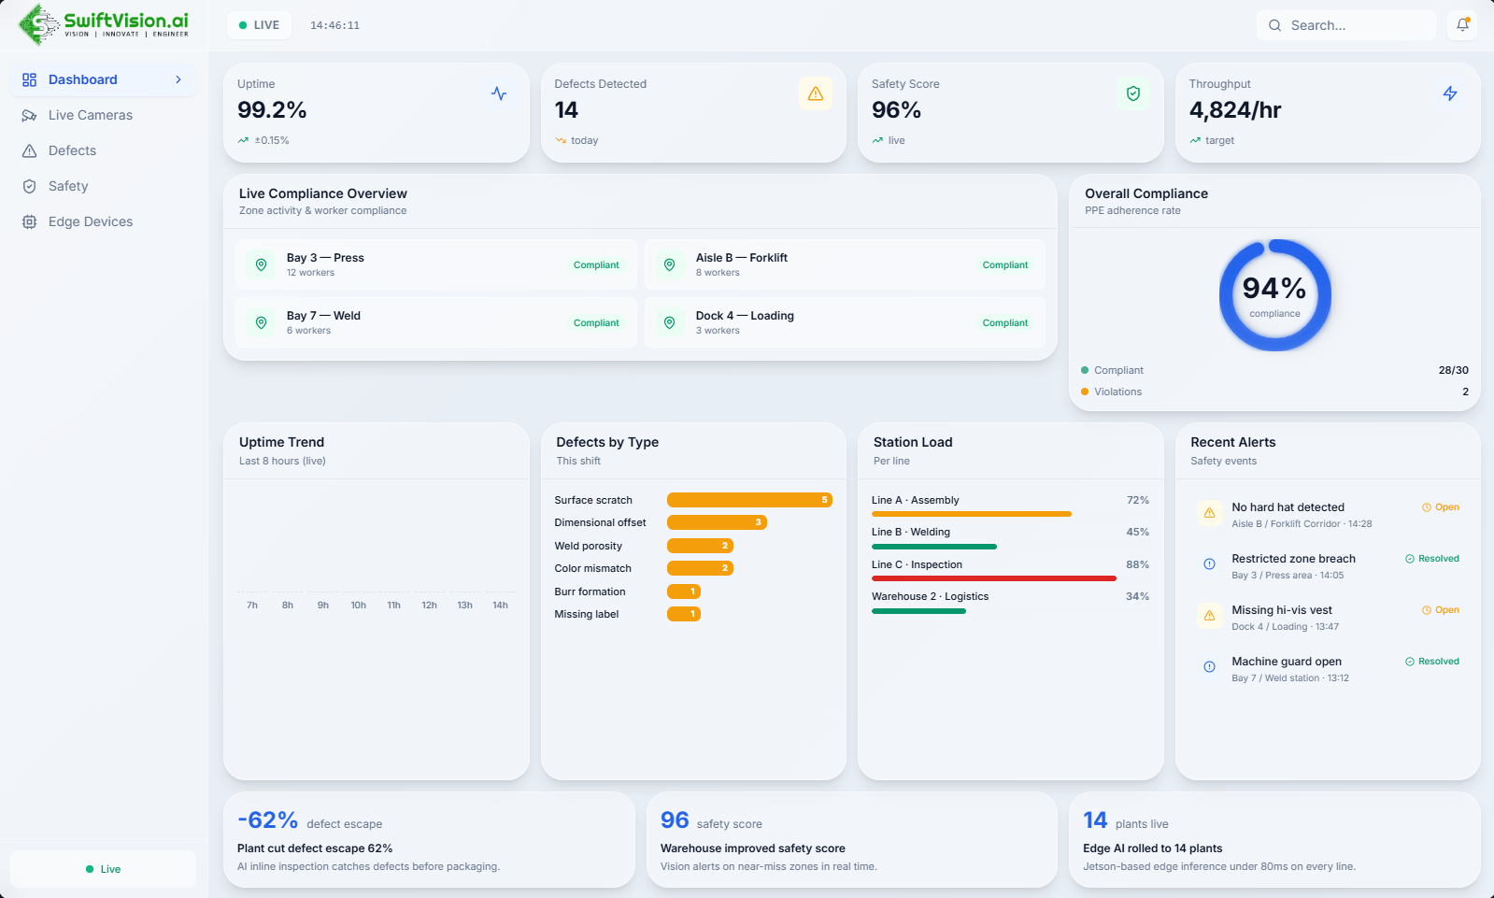Open Edge Devices page

pos(103,221)
